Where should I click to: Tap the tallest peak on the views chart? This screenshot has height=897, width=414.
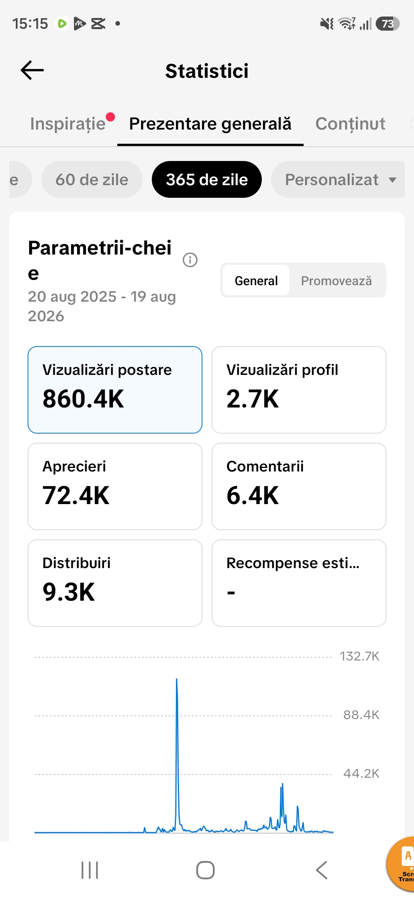click(x=177, y=680)
